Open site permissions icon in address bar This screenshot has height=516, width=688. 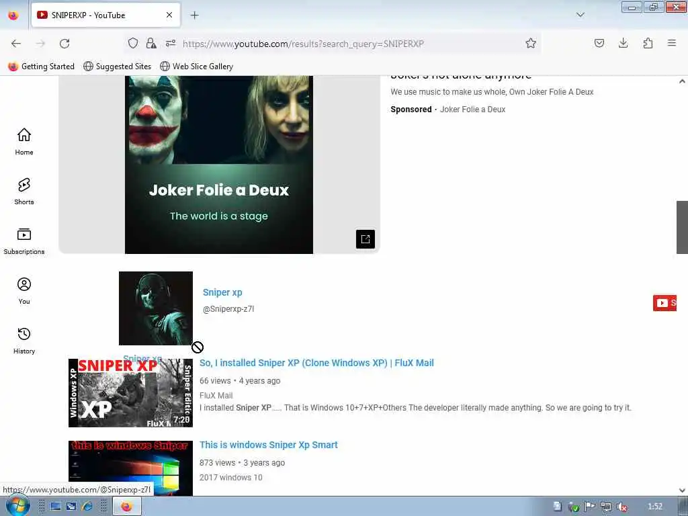171,43
